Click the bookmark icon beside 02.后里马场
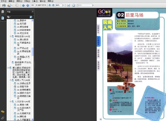The image size is (166, 121). [x=15, y=86]
